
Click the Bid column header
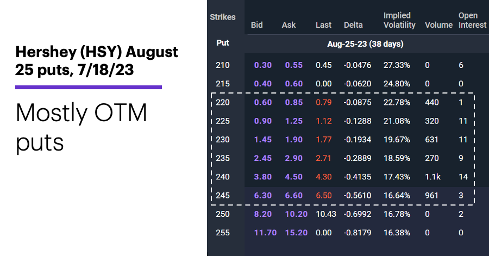(x=256, y=25)
